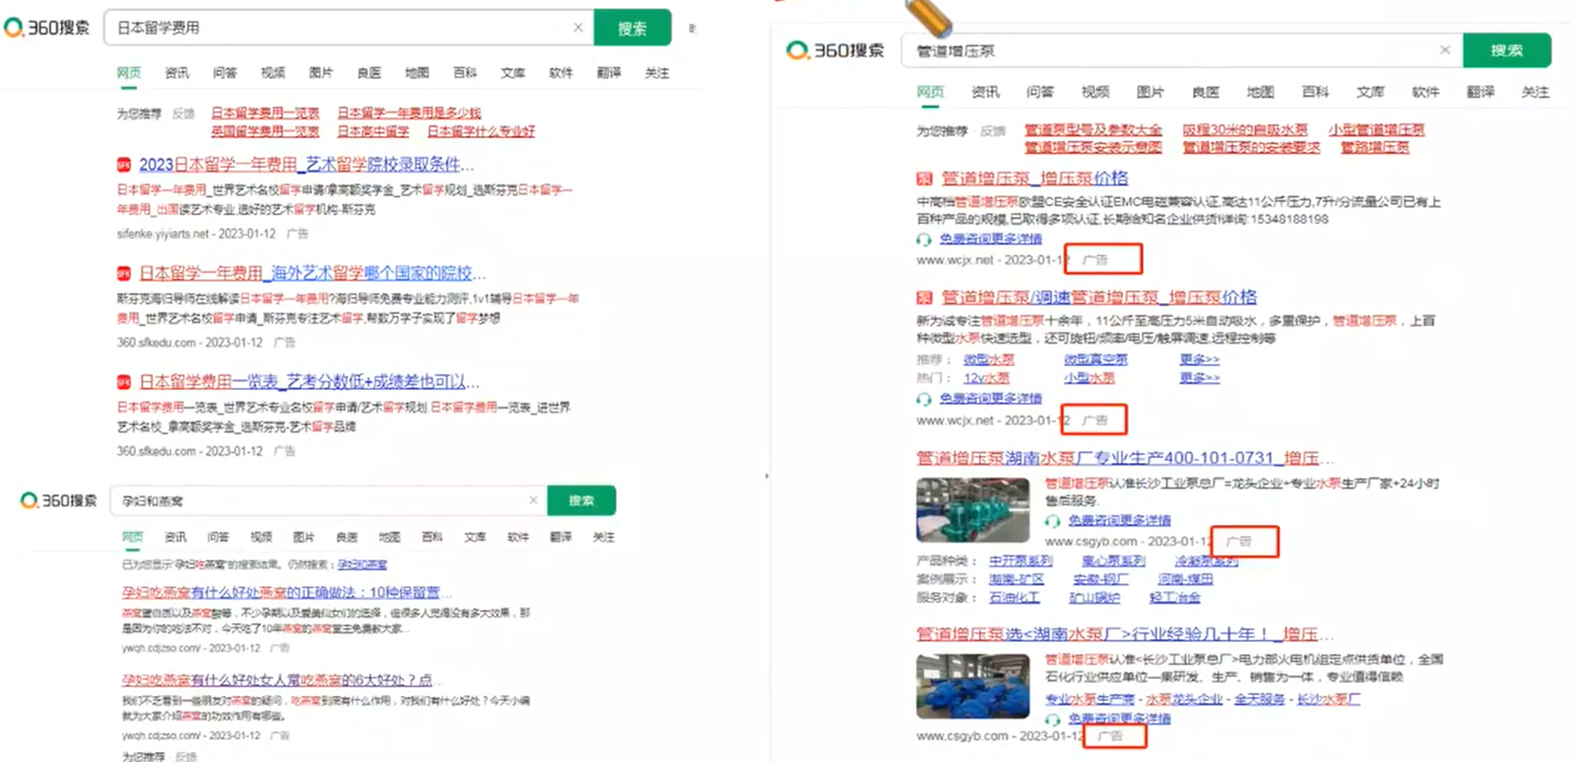The image size is (1581, 762).
Task: Click headset icon under 管道增压泵_增压泵价格 result
Action: (924, 240)
